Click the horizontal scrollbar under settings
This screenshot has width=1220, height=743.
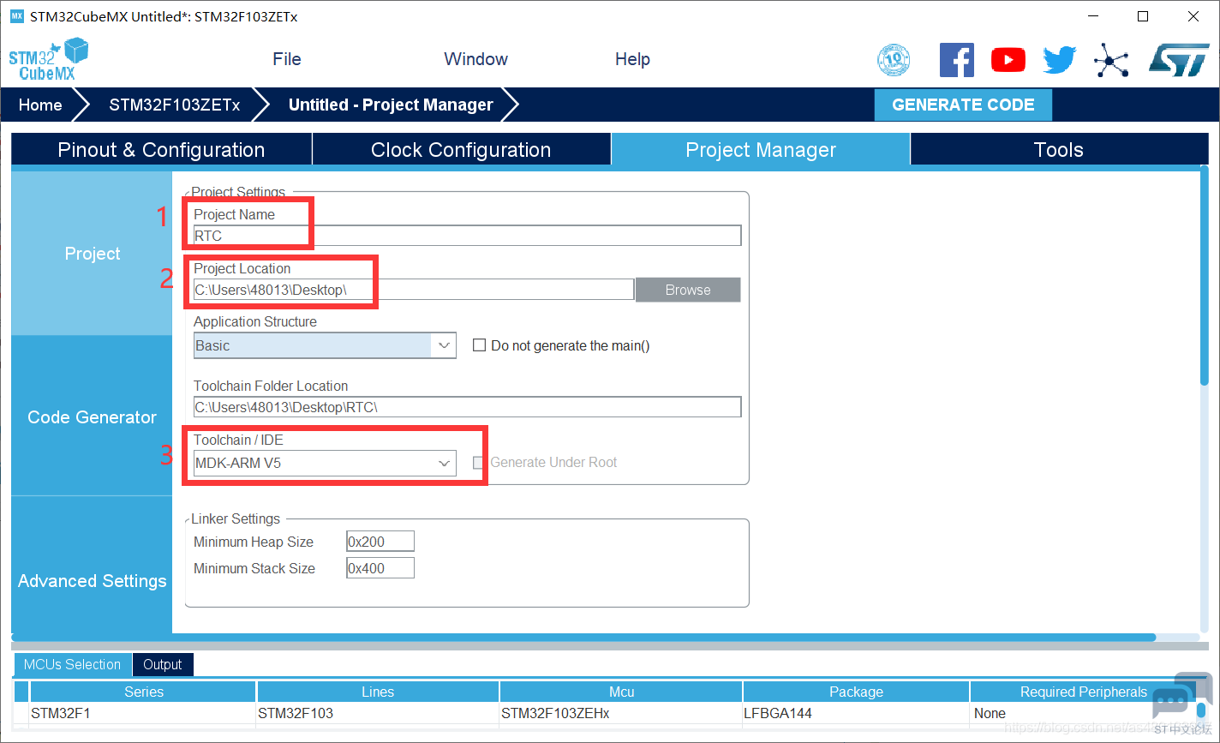click(583, 638)
